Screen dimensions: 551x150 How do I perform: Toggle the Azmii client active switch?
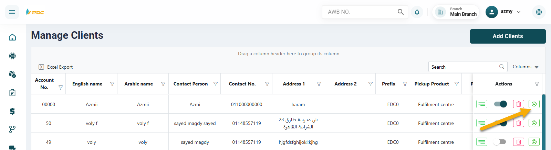point(500,104)
